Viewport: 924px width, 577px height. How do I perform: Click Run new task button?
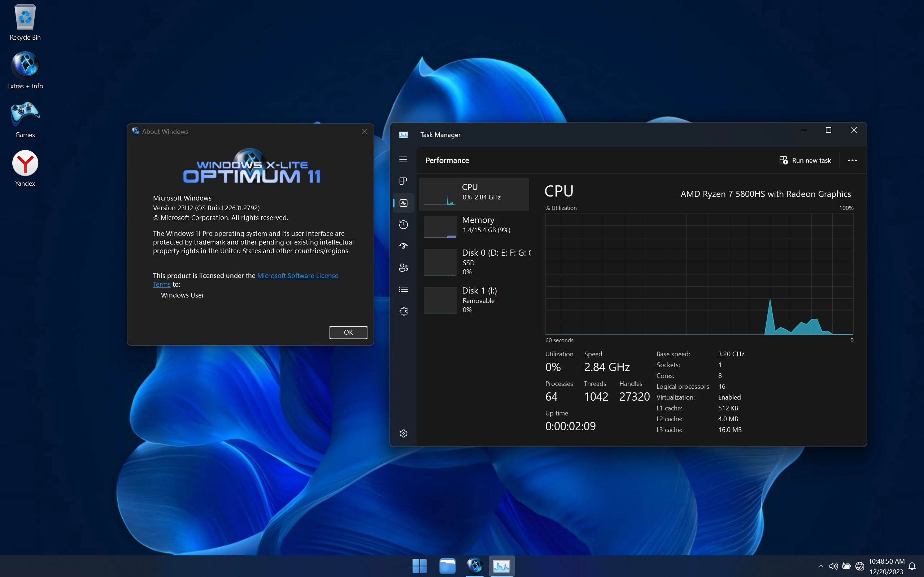coord(805,160)
